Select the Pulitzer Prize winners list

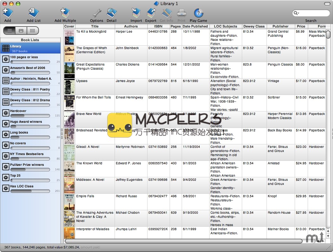coord(27,165)
